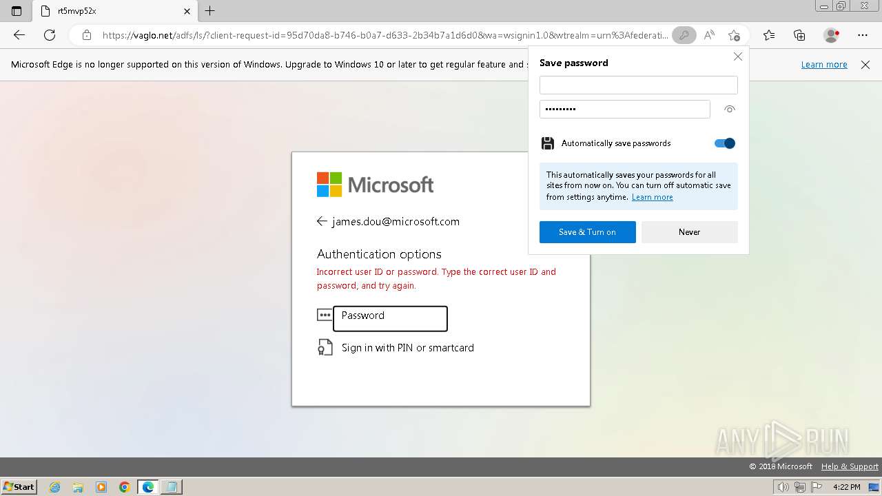The image size is (882, 496).
Task: Click the password dots icon
Action: click(x=325, y=315)
